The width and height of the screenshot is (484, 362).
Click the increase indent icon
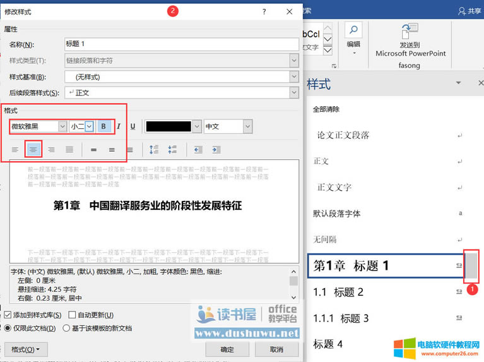point(216,150)
